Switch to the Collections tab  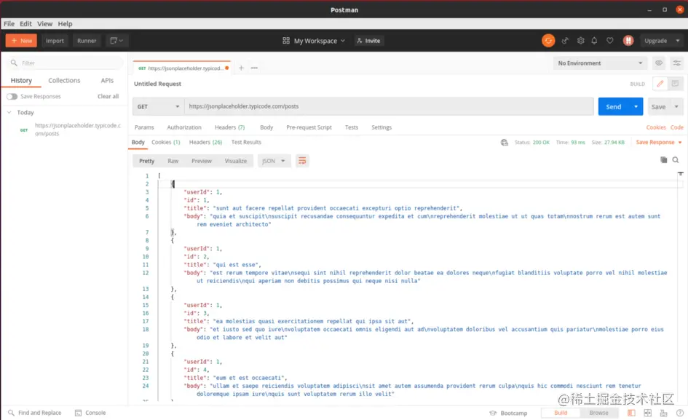click(x=64, y=80)
